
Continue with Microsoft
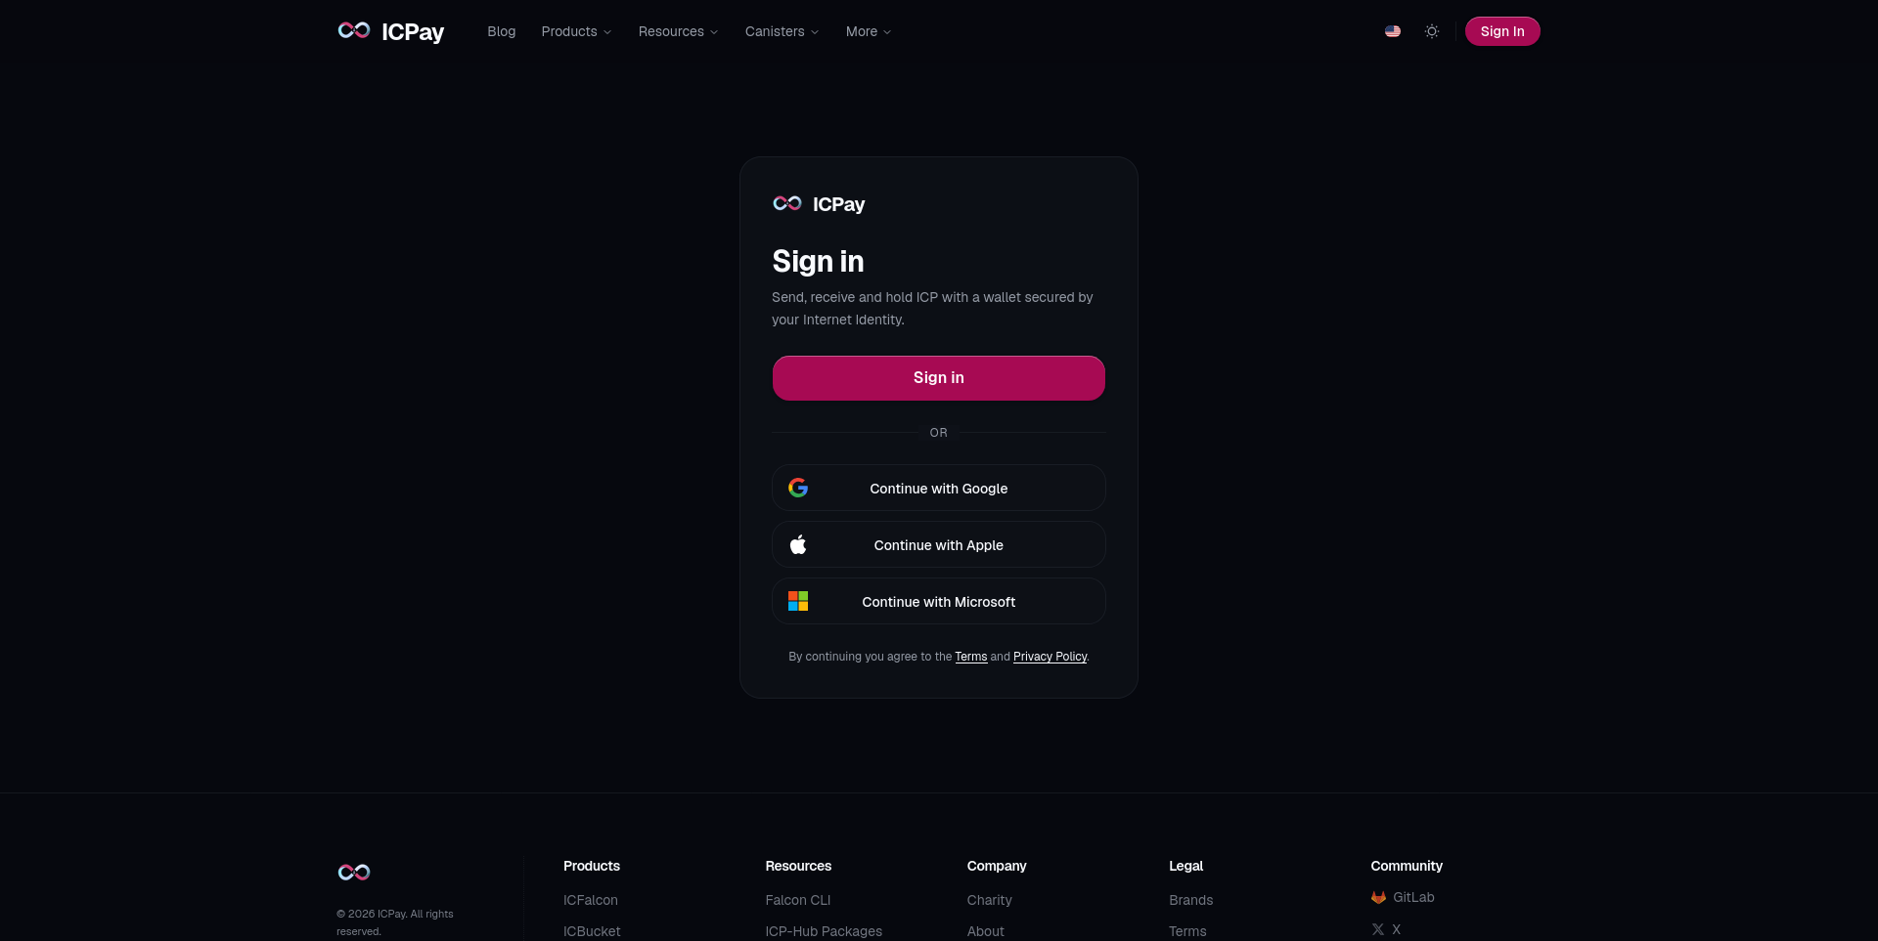tap(939, 601)
